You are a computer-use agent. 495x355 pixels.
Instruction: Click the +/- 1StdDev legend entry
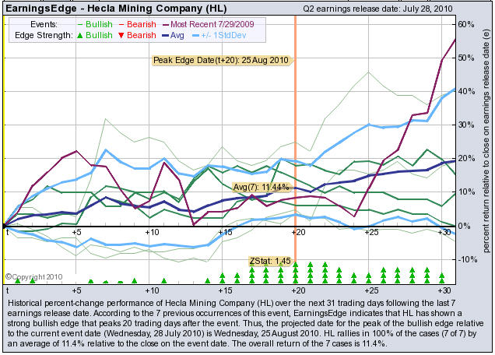(x=219, y=35)
